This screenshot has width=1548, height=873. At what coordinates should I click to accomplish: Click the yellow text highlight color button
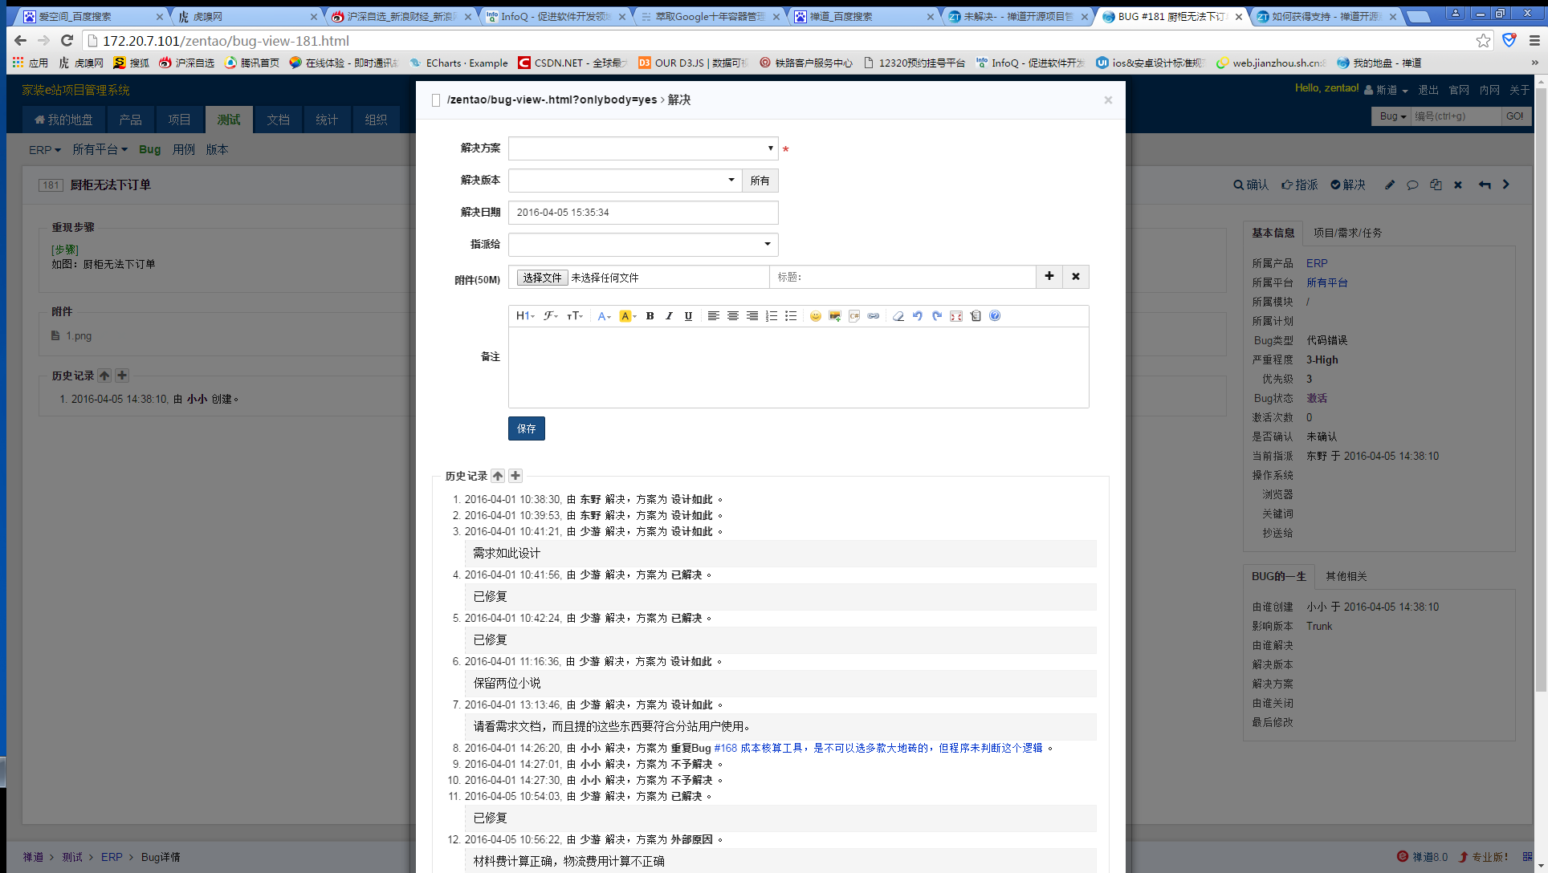[x=626, y=316]
